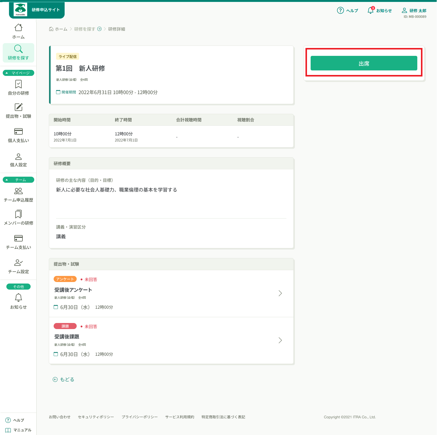Screen dimensions: 437x435
Task: Open 個人設定 person icon
Action: 18,157
